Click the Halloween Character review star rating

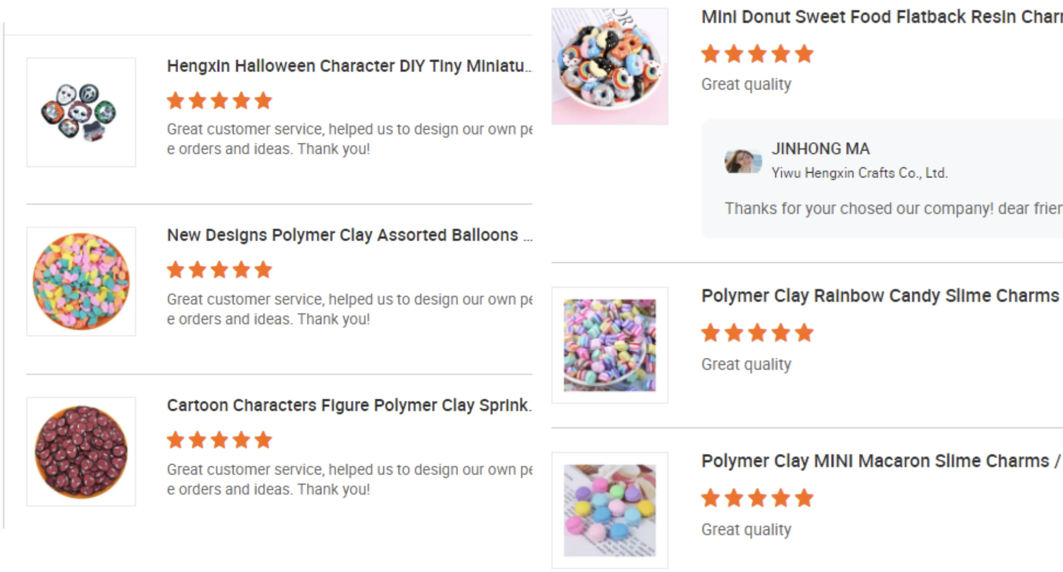(x=219, y=101)
